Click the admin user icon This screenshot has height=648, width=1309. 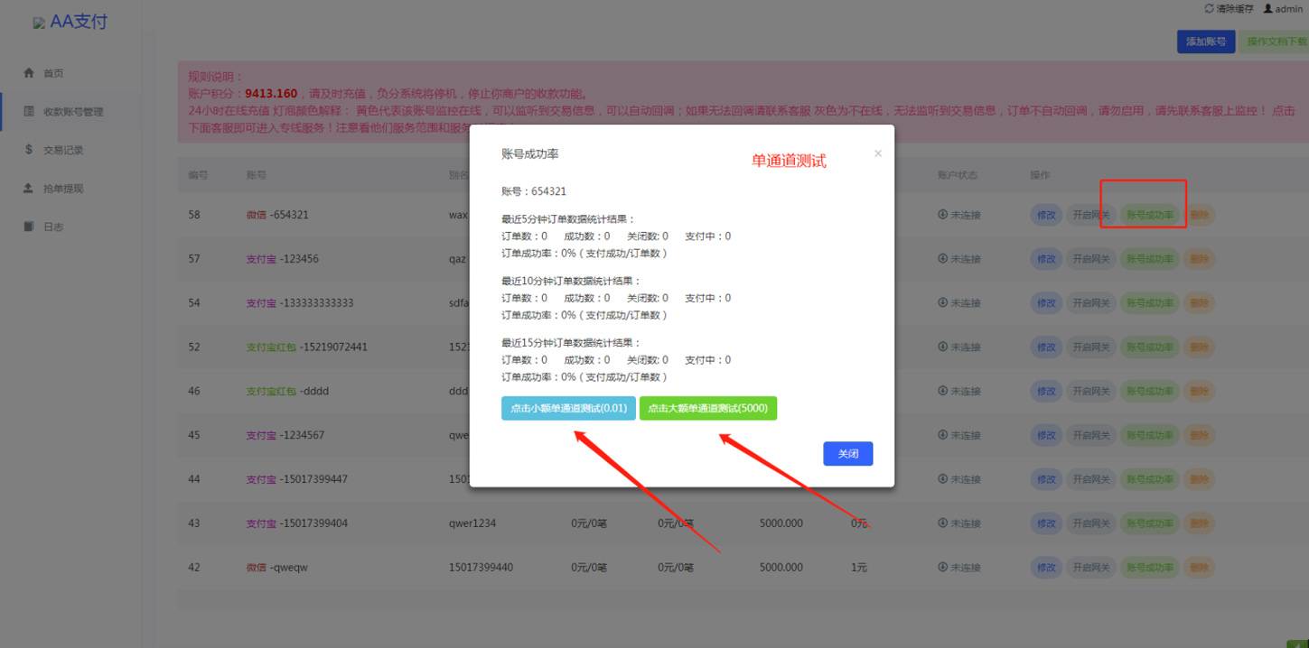tap(1270, 8)
